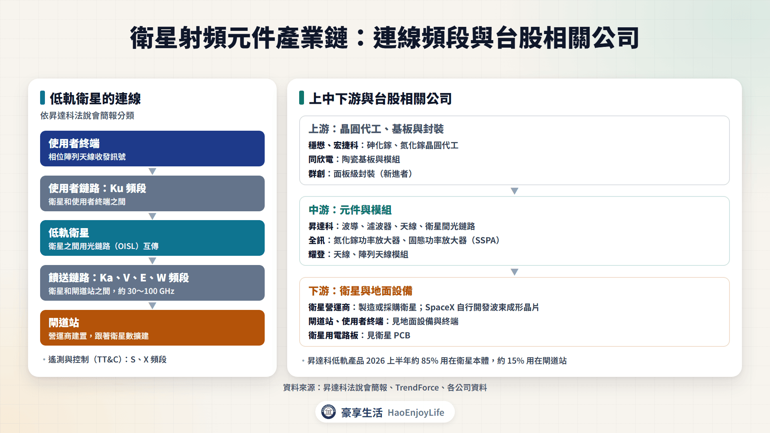Click heading 中游：元件與模組
The image size is (770, 433).
[350, 210]
